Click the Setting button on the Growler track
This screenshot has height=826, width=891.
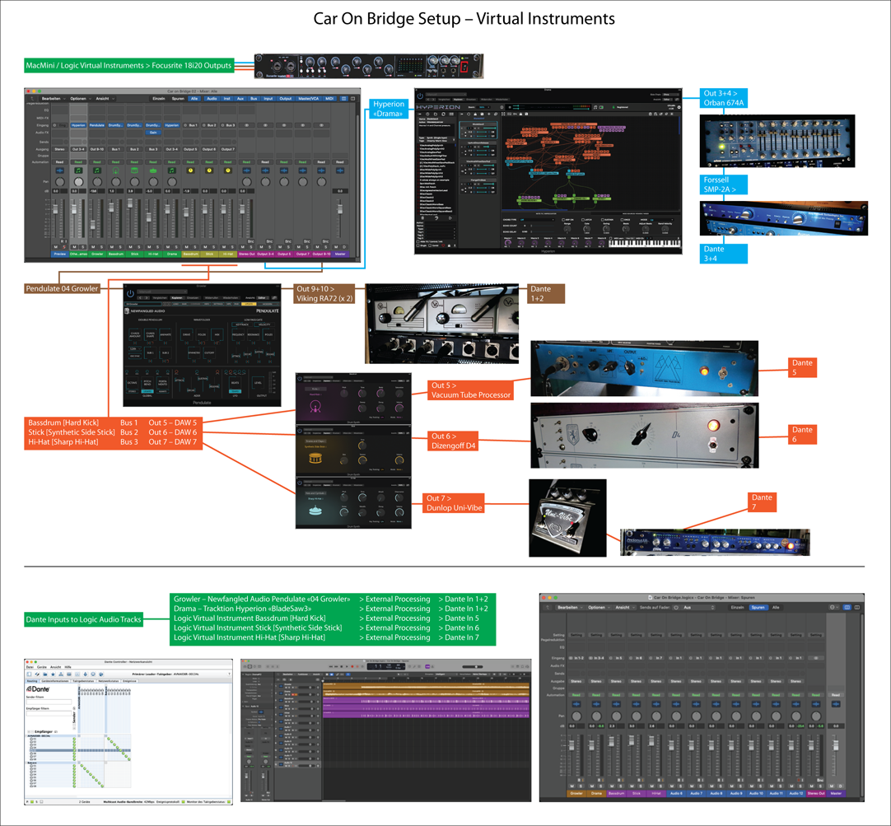tap(576, 635)
